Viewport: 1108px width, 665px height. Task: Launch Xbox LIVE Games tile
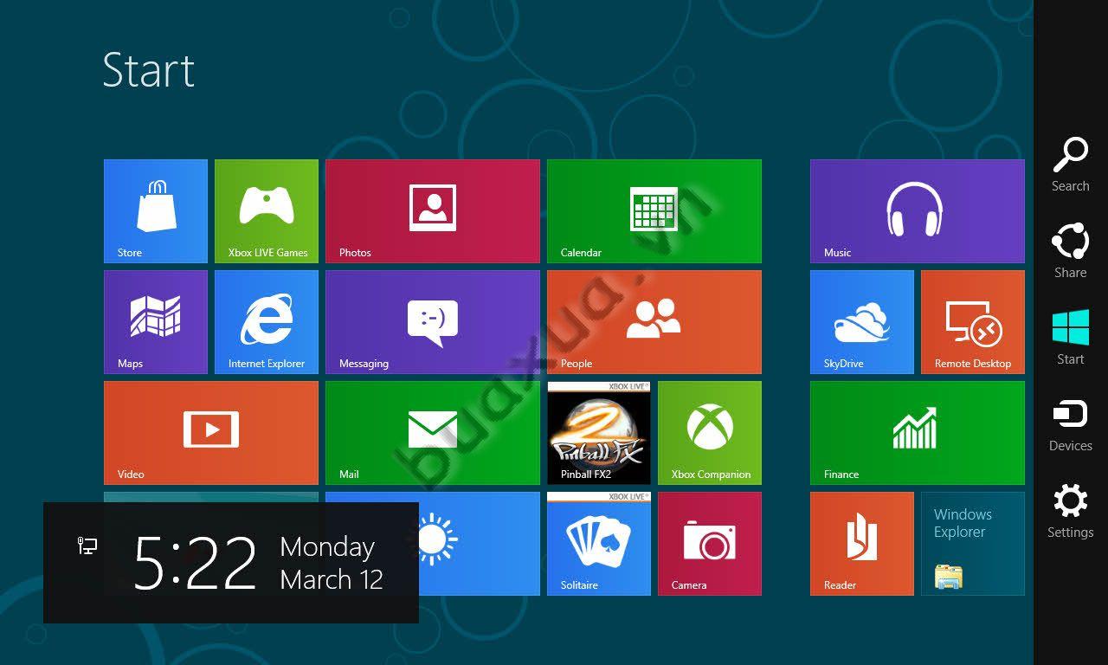[x=267, y=211]
